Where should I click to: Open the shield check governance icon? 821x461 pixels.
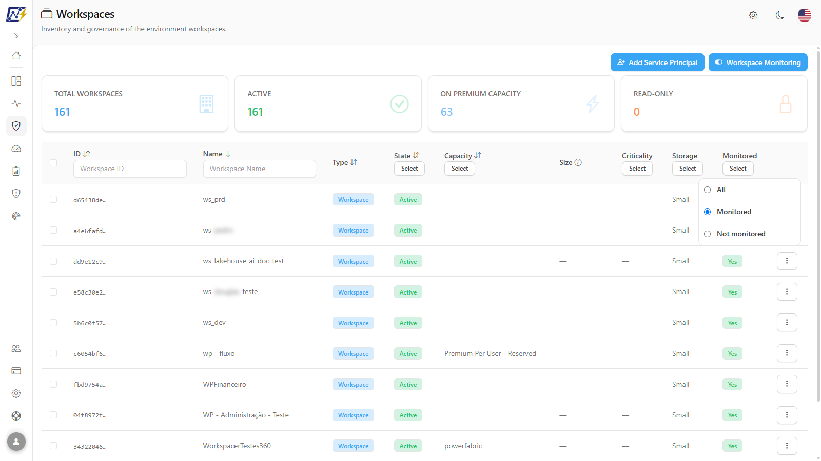coord(16,126)
